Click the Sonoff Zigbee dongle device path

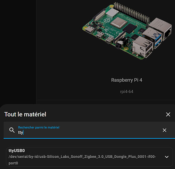pyautogui.click(x=82, y=160)
